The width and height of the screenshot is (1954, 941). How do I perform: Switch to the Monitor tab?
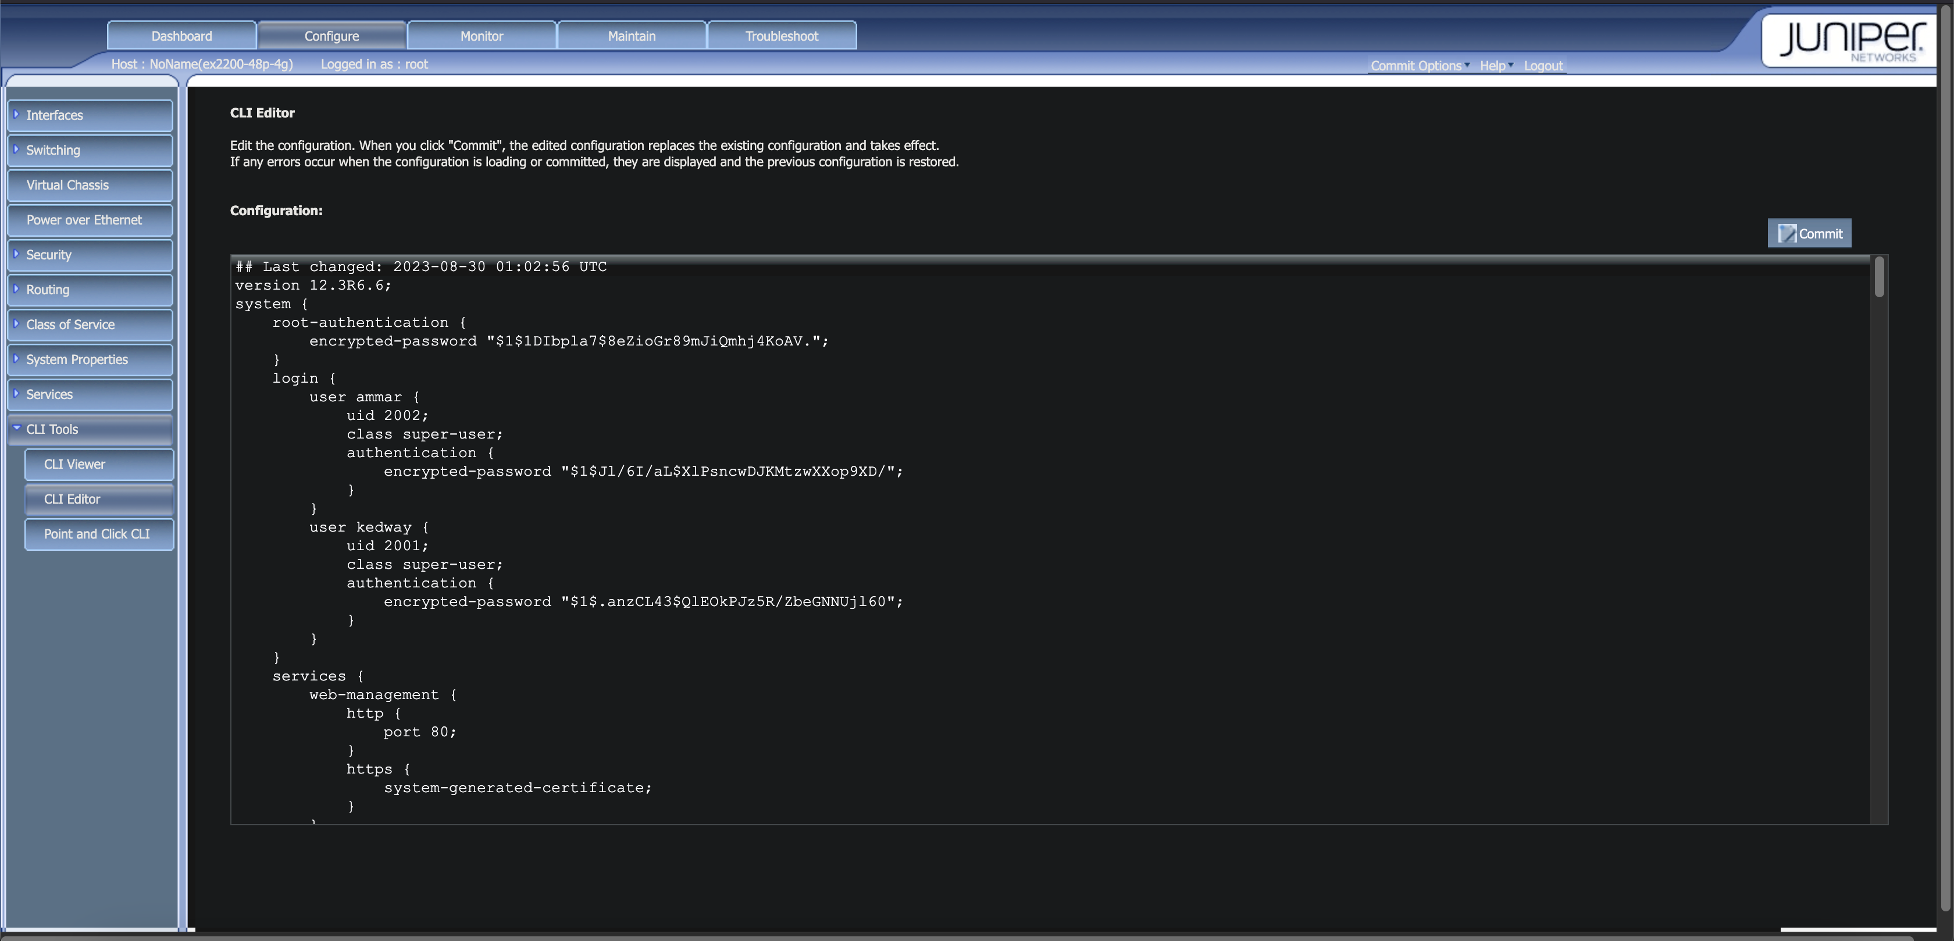click(480, 35)
